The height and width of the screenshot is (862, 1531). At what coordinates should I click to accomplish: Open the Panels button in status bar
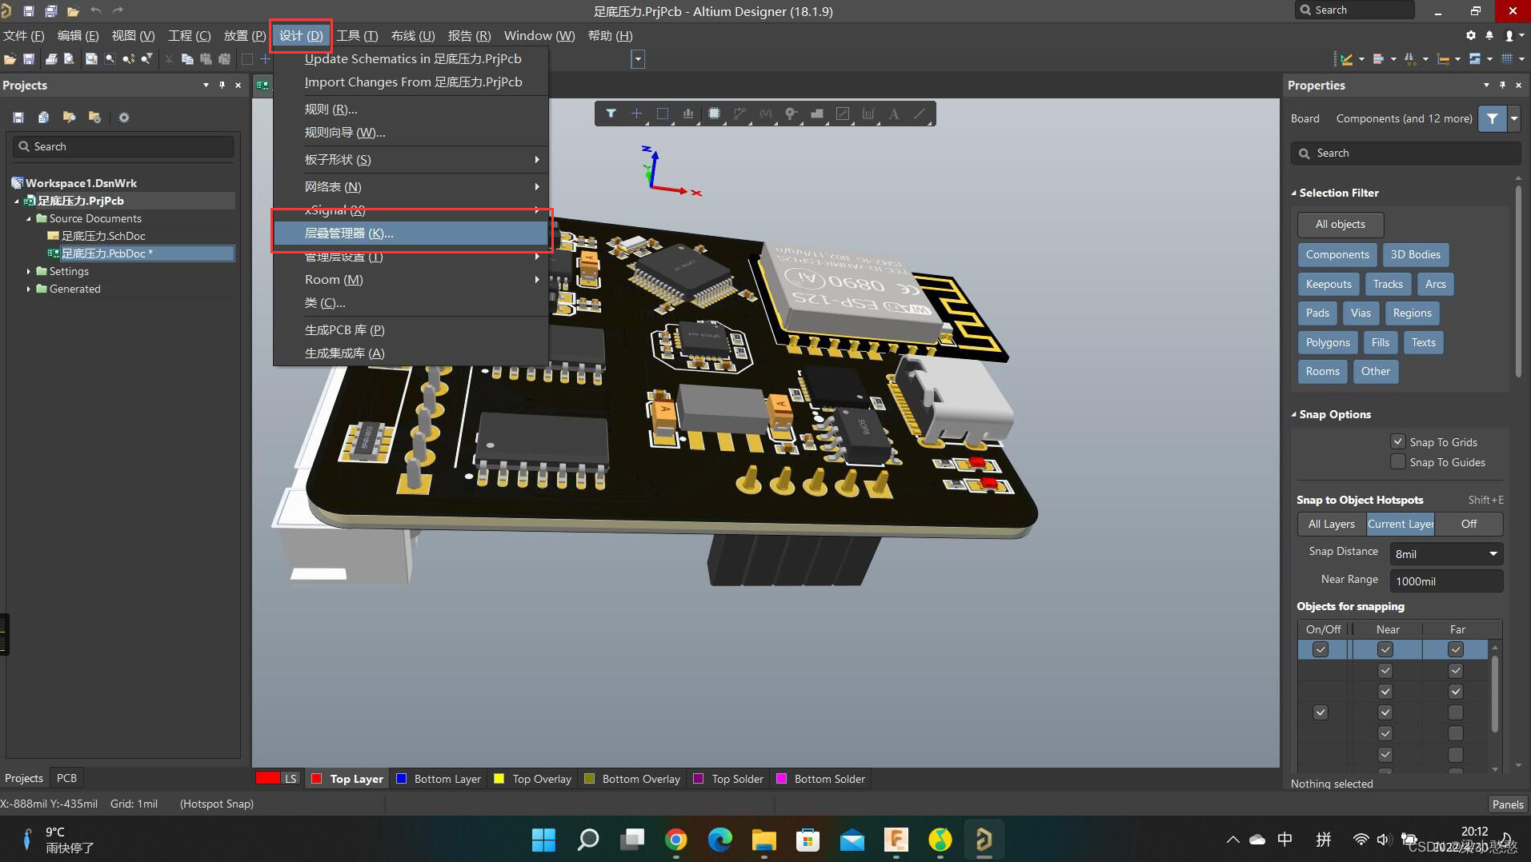1507,804
